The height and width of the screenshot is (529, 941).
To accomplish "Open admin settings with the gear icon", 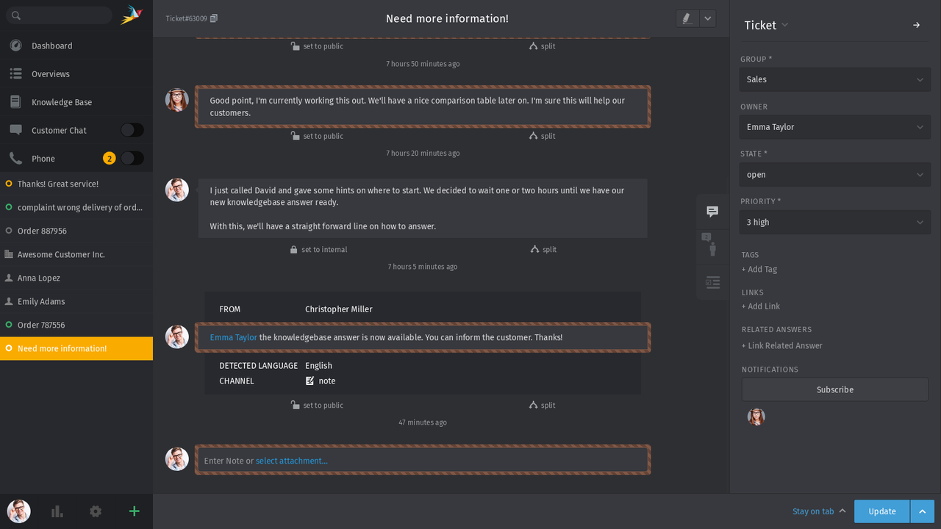I will [x=95, y=511].
